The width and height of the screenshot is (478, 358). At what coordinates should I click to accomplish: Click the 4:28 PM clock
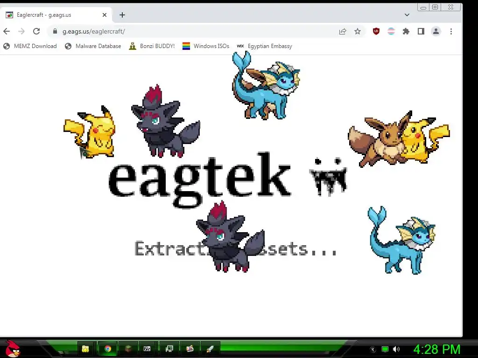(437, 350)
